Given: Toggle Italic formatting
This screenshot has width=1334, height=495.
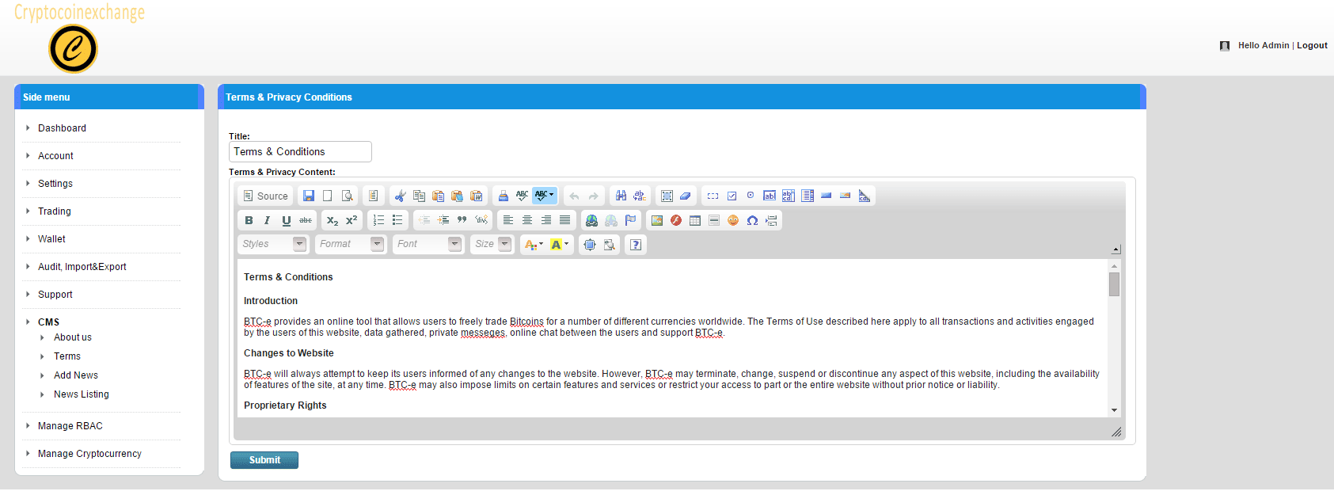Looking at the screenshot, I should (268, 220).
